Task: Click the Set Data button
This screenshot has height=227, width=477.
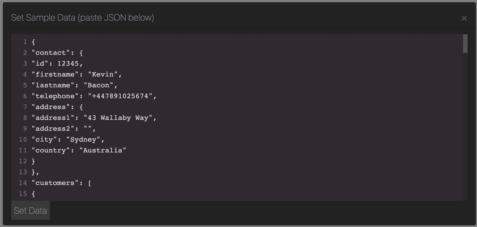Action: click(30, 210)
